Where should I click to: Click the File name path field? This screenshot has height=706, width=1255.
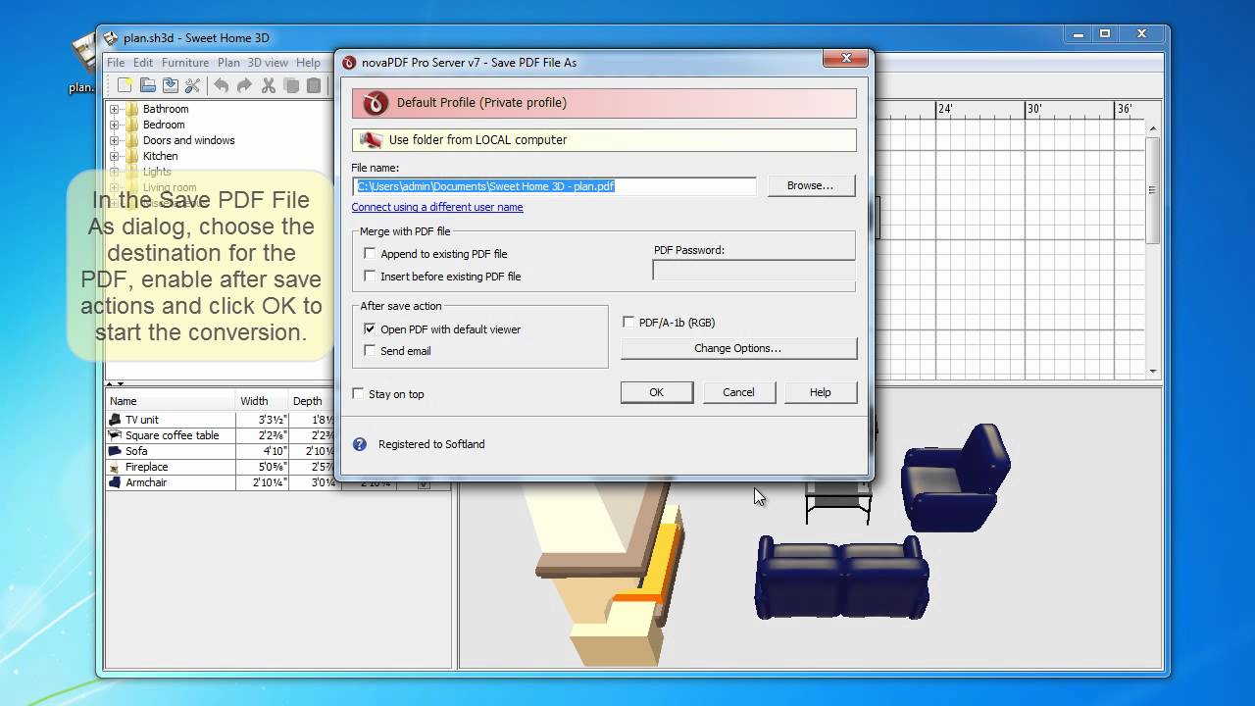pyautogui.click(x=554, y=185)
